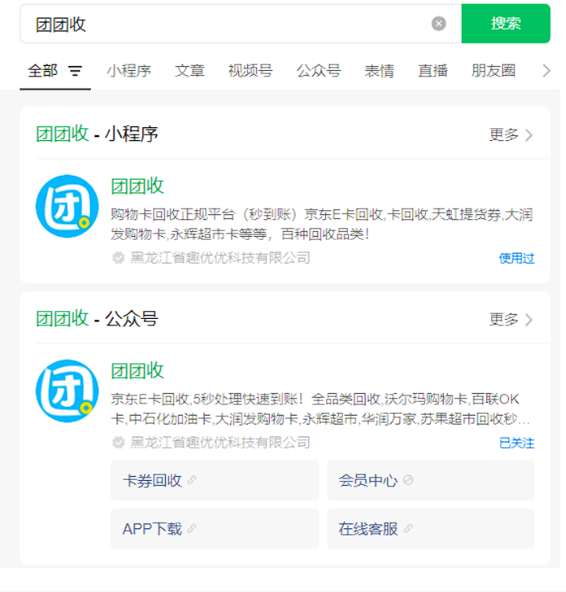Click the mini program icon beside 会员中心
This screenshot has height=592, width=566.
(408, 480)
